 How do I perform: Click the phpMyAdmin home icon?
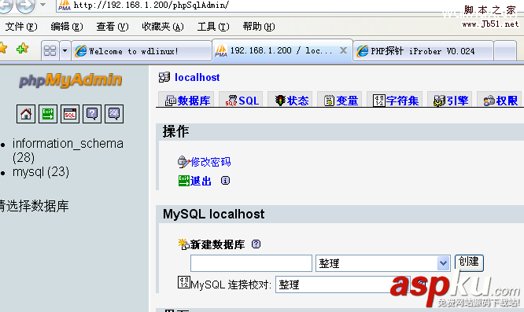coord(26,114)
